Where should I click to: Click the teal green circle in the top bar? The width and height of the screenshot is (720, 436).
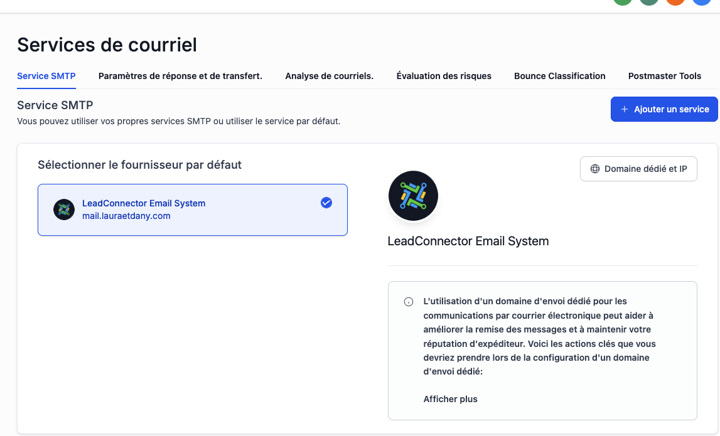point(649,2)
